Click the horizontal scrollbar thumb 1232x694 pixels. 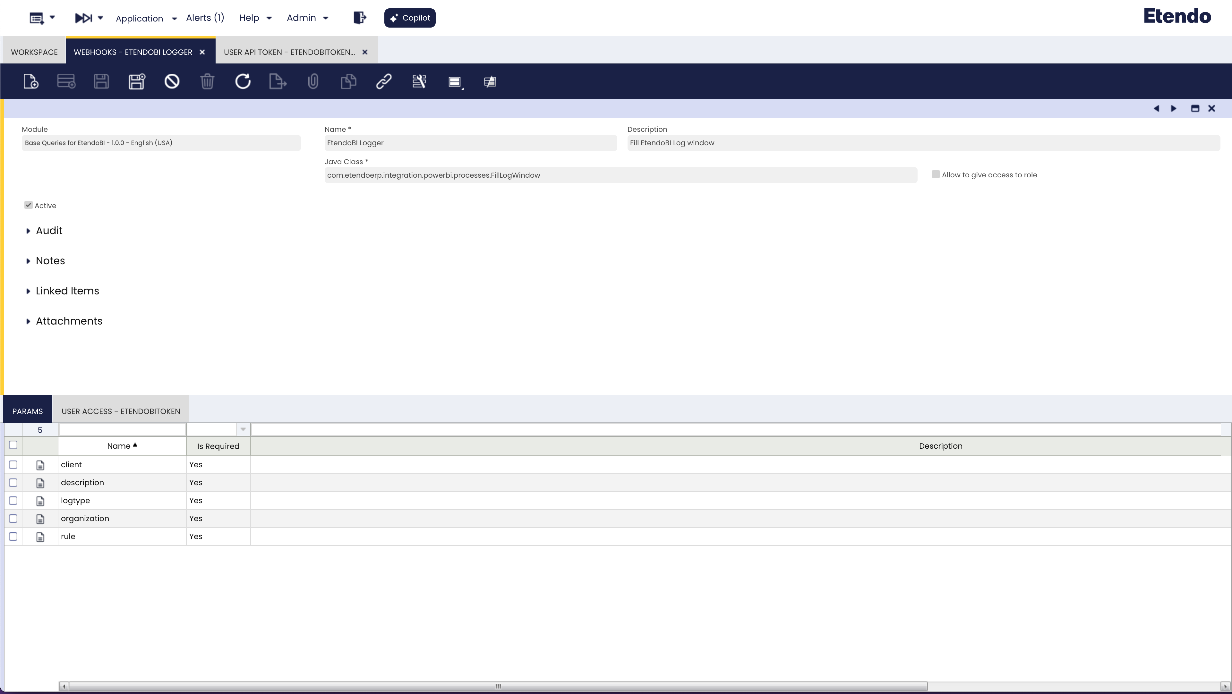pos(498,686)
